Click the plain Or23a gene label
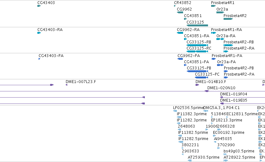Image resolution: width=265 pixels, height=162 pixels. tap(222, 9)
